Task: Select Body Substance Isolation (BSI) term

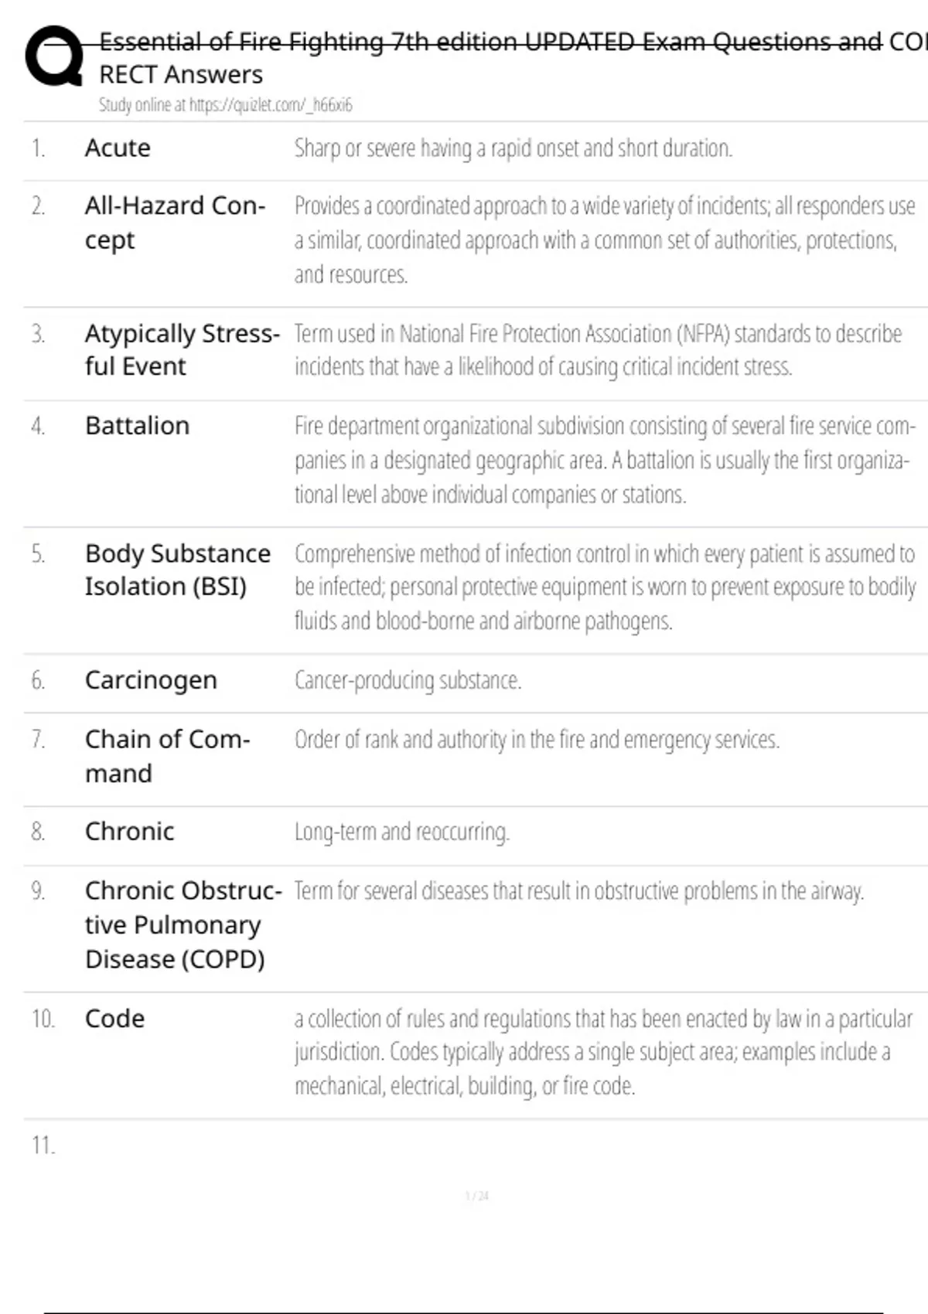Action: click(x=177, y=570)
